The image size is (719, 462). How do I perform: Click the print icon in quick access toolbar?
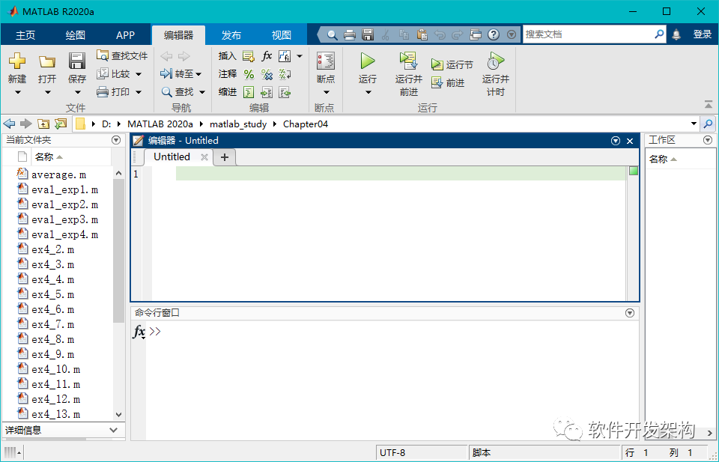[350, 35]
